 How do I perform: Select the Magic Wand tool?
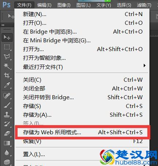click(x=7, y=66)
